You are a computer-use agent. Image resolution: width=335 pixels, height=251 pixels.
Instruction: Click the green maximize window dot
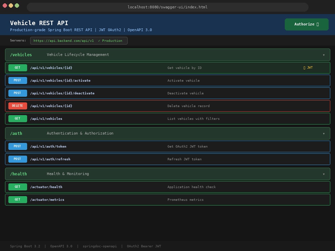pos(17,6)
